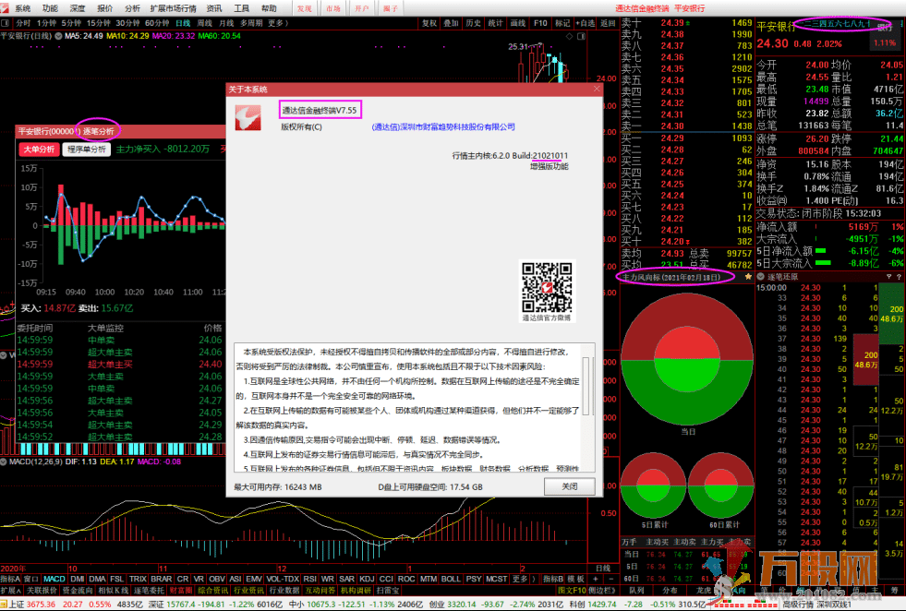Expand the 更多 periods dropdown
The image size is (906, 611).
click(277, 23)
